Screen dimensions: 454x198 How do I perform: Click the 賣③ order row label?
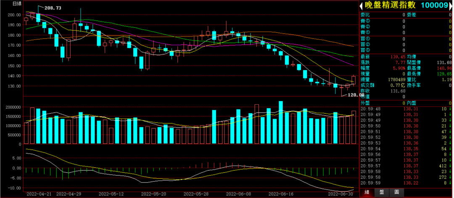point(365,21)
